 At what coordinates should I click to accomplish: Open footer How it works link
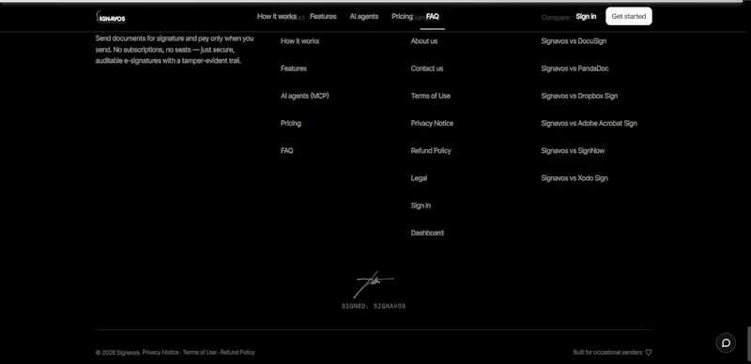(x=299, y=41)
